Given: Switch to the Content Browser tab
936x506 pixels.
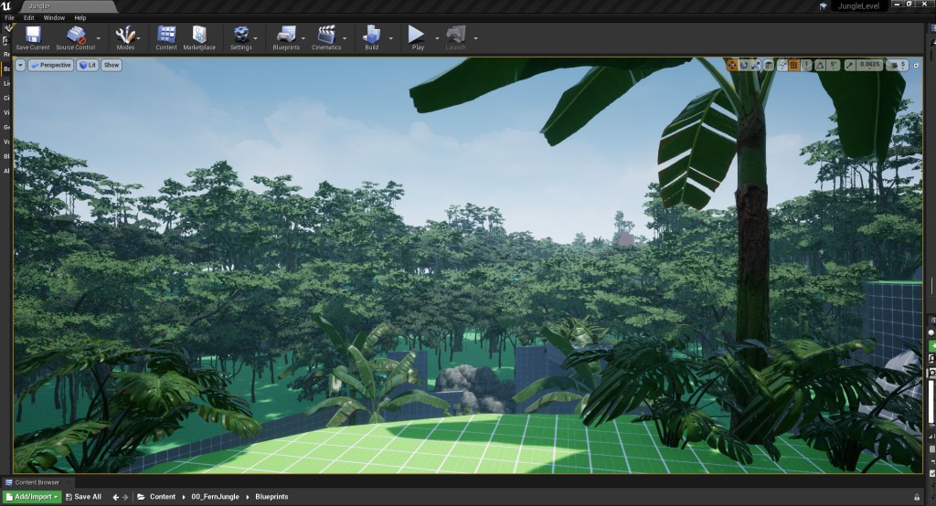Looking at the screenshot, I should pyautogui.click(x=36, y=482).
